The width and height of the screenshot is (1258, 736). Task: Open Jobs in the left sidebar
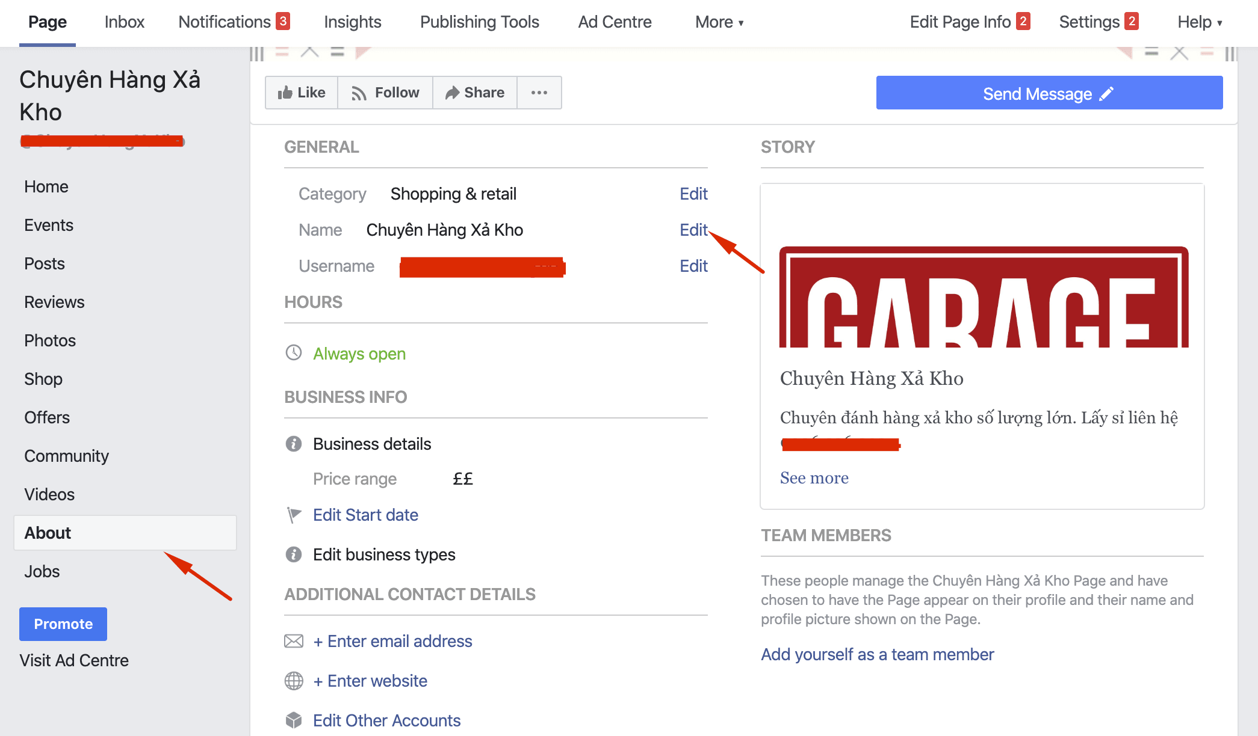(42, 571)
